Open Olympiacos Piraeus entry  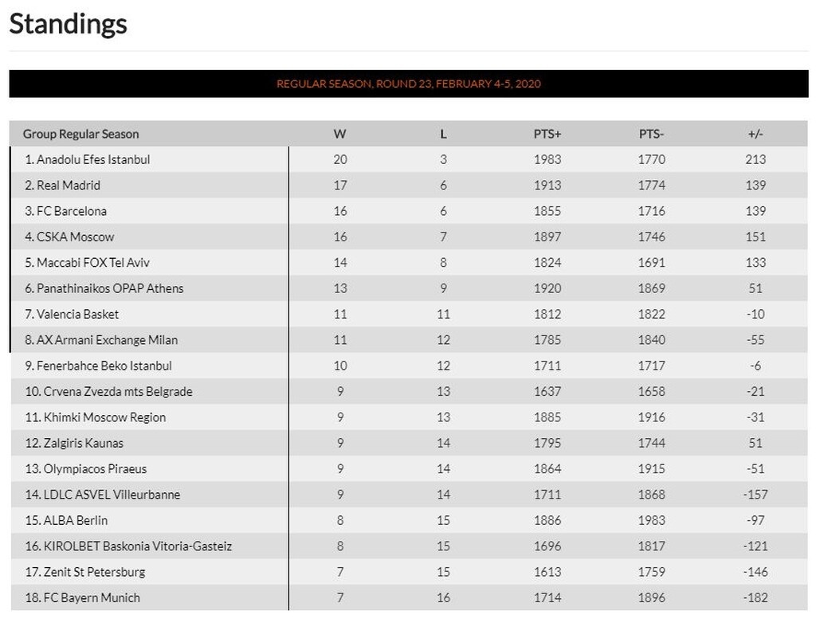click(x=92, y=468)
